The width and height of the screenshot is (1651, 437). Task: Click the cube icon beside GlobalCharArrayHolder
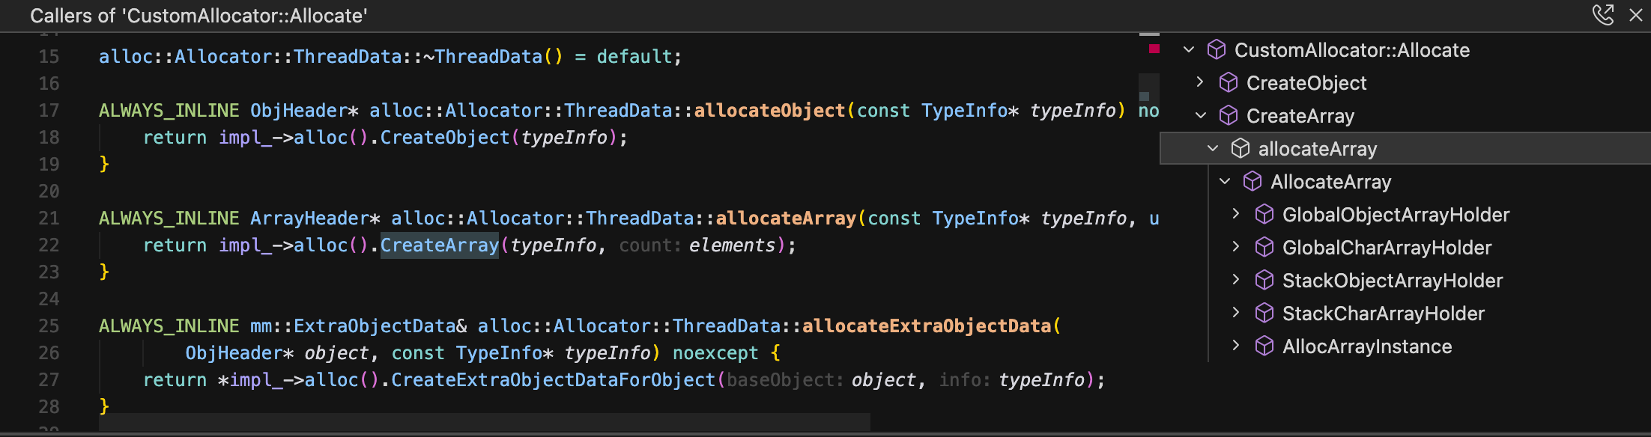[1264, 248]
